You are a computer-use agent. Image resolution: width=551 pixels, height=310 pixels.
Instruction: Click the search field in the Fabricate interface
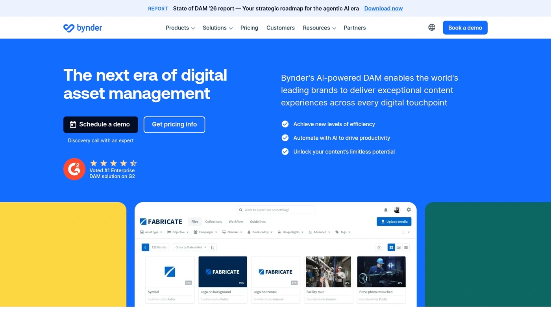(x=275, y=210)
